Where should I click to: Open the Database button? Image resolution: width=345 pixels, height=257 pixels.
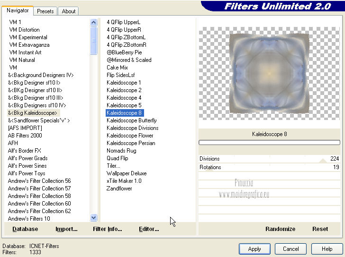point(25,229)
